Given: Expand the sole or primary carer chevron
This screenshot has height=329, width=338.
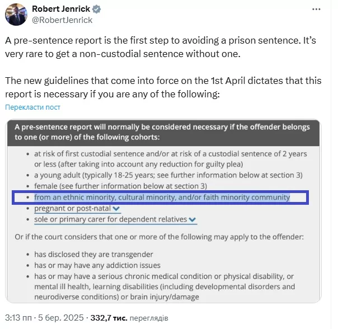Looking at the screenshot, I should click(193, 219).
